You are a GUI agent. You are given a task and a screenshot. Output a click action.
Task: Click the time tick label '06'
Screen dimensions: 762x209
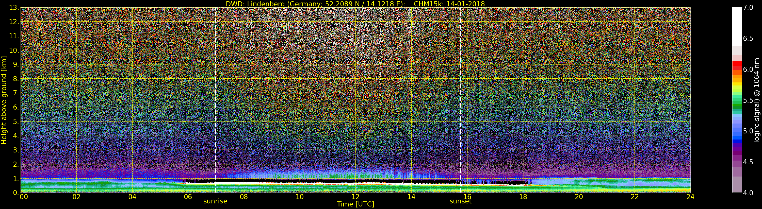[x=188, y=197]
